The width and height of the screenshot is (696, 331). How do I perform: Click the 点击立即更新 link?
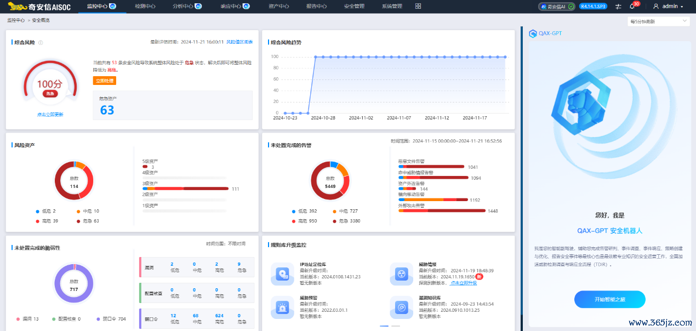pos(50,115)
